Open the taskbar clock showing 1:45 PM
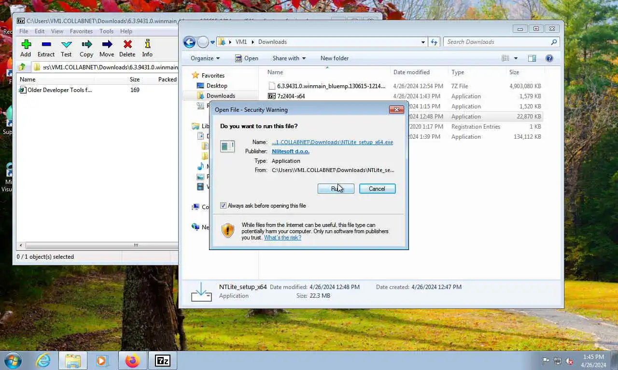This screenshot has height=370, width=618. (x=593, y=361)
